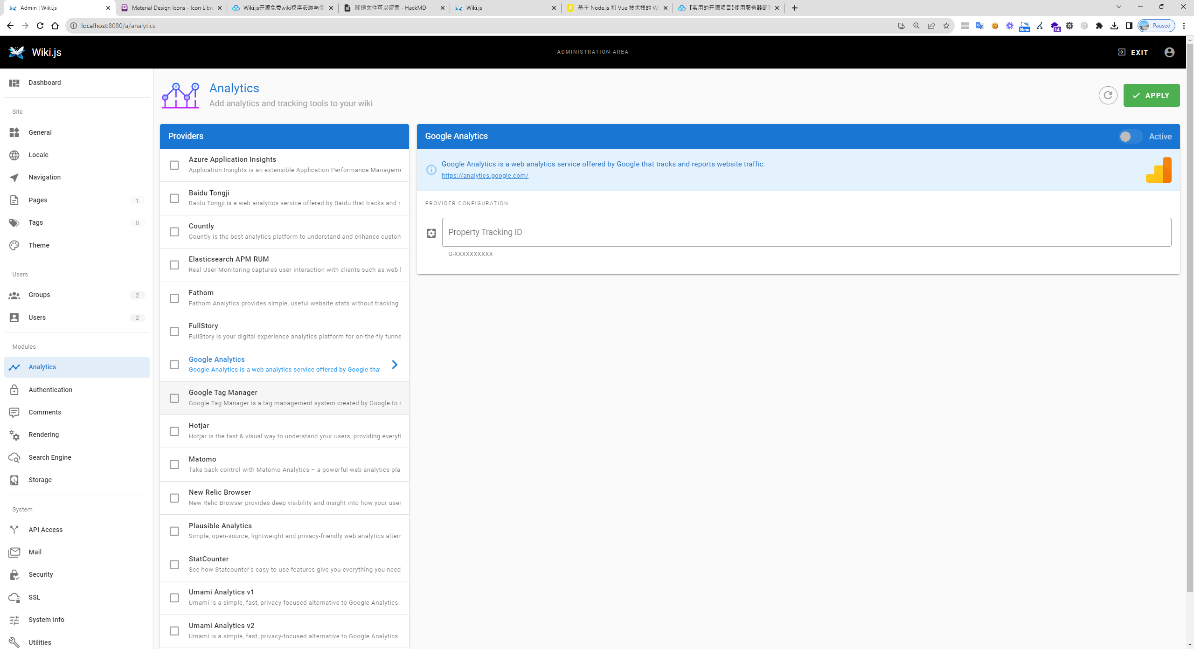Enable the Google Analytics Active switch
The height and width of the screenshot is (649, 1194).
click(x=1130, y=137)
